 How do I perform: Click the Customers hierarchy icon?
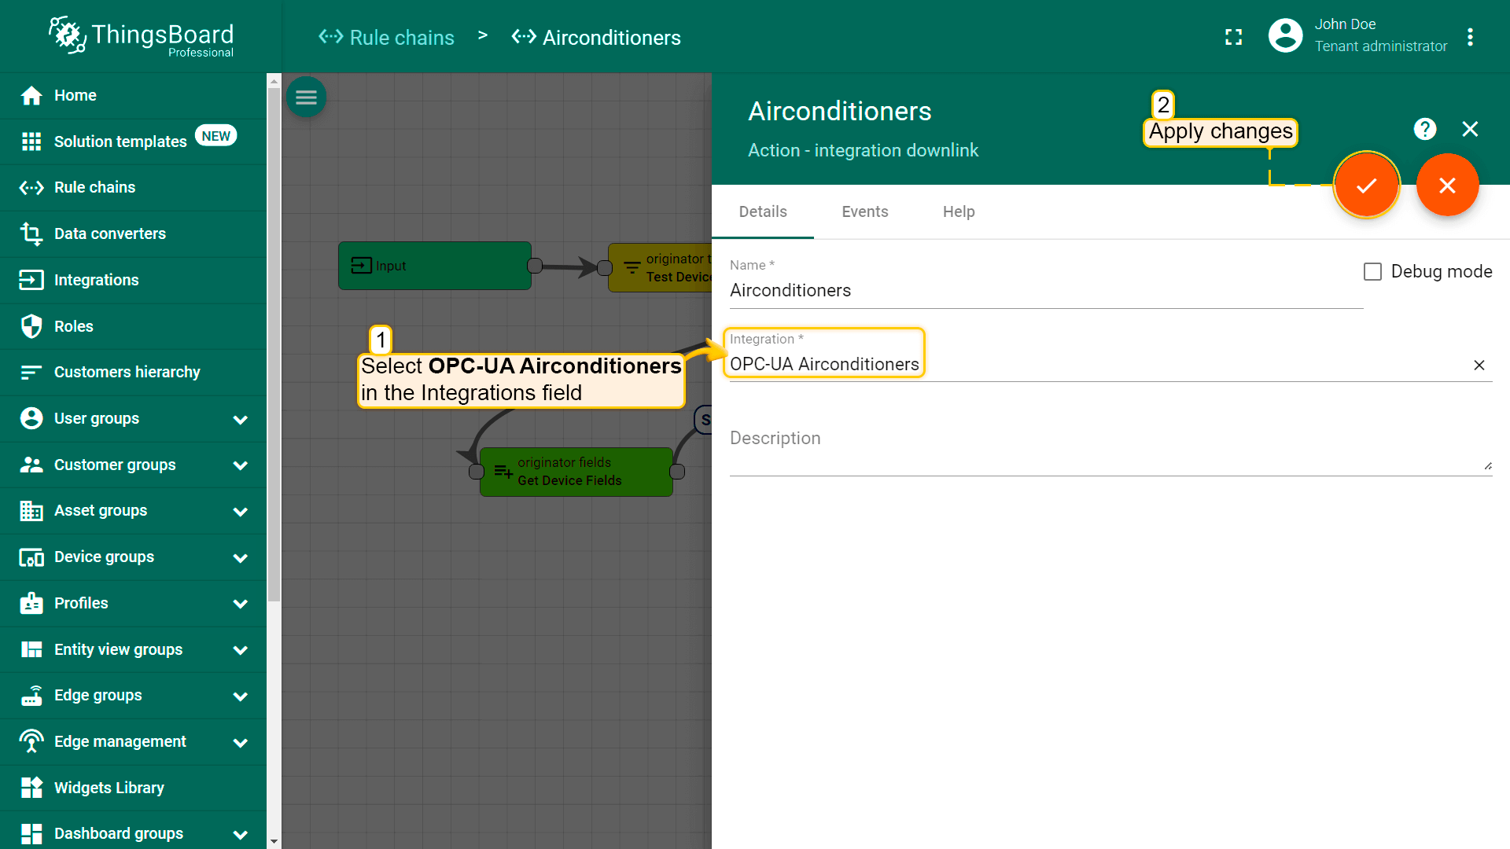[31, 373]
